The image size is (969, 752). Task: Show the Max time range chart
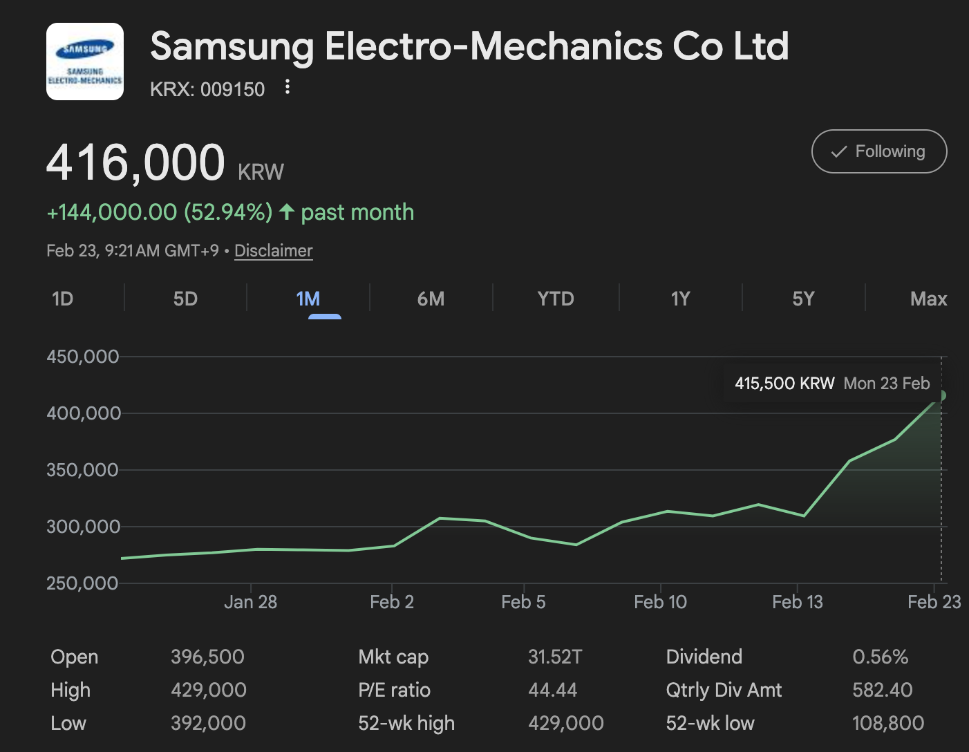coord(928,299)
